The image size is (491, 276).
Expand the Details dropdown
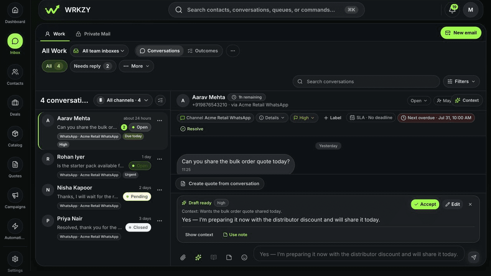(x=272, y=118)
